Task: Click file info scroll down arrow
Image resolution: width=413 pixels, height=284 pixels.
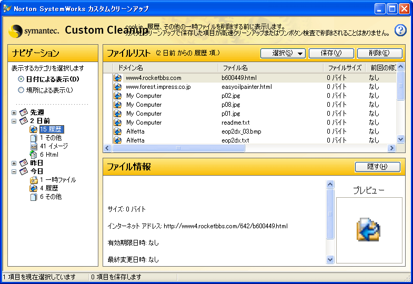Action: 330,260
